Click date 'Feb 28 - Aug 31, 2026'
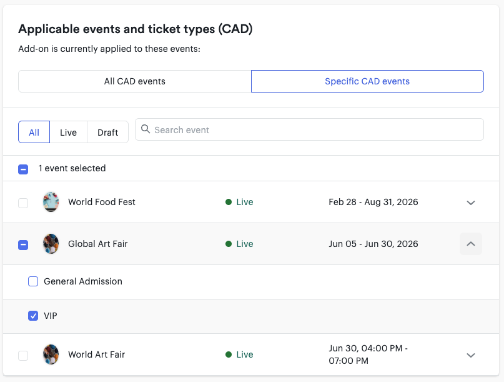This screenshot has width=504, height=382. 373,202
